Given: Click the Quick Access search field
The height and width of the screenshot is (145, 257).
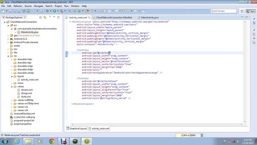Looking at the screenshot, I should [x=224, y=11].
